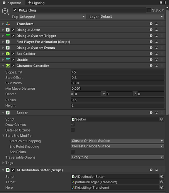Toggle the Static checkbox
Viewport: 169px width, 193px height.
149,10
